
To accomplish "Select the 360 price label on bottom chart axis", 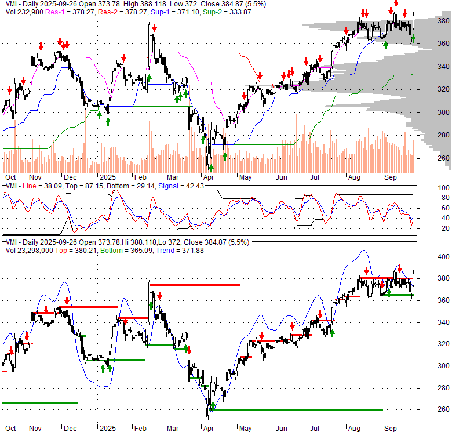I will click(x=443, y=300).
